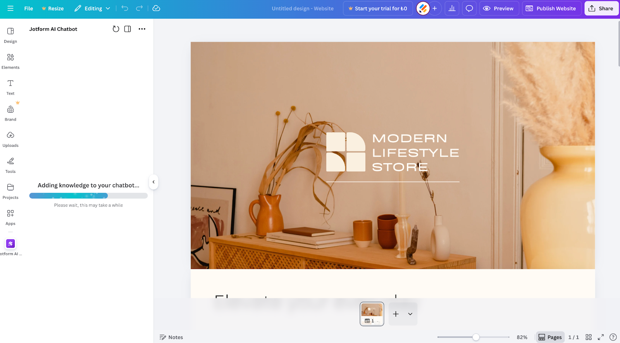Click the 1 / 1 page counter
The image size is (620, 343).
click(573, 337)
